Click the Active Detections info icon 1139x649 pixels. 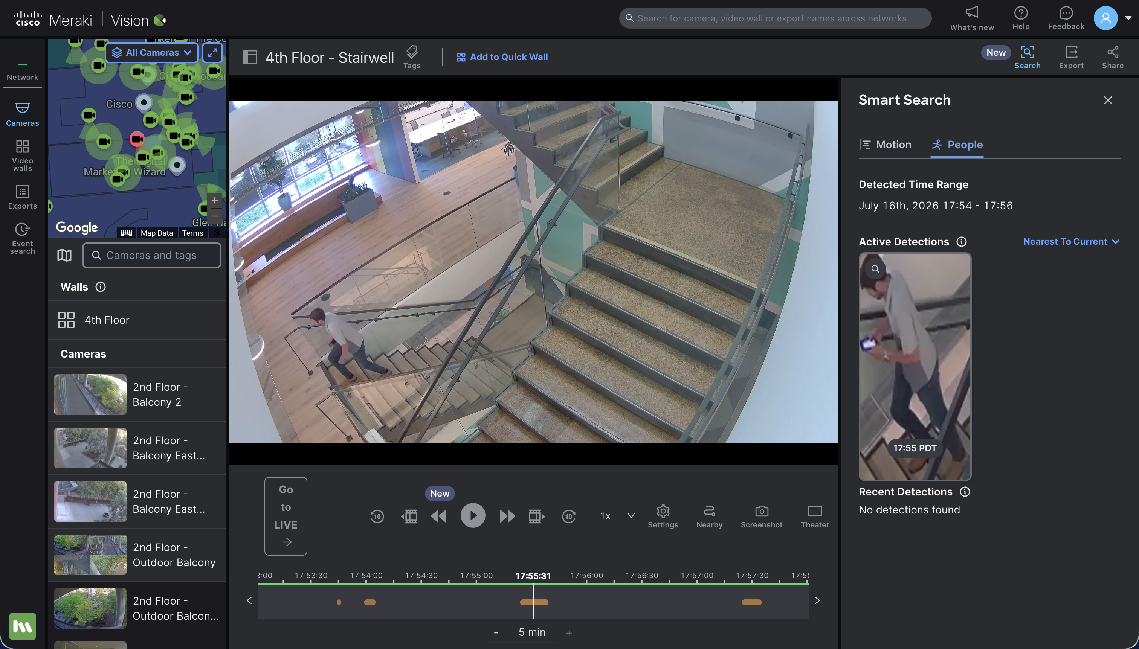[962, 242]
